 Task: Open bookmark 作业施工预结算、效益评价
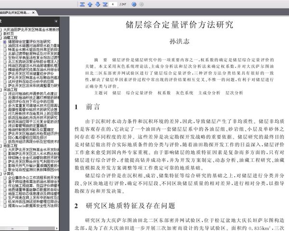(34, 185)
